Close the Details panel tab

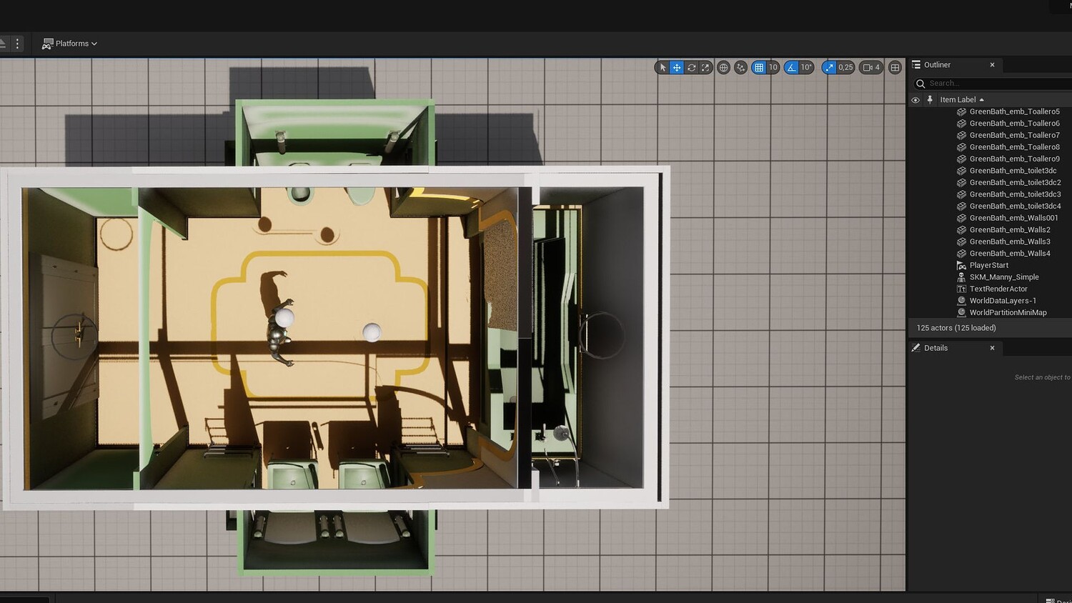992,348
